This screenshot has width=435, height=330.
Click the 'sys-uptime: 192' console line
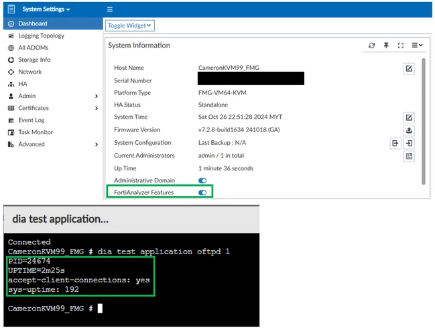(44, 290)
